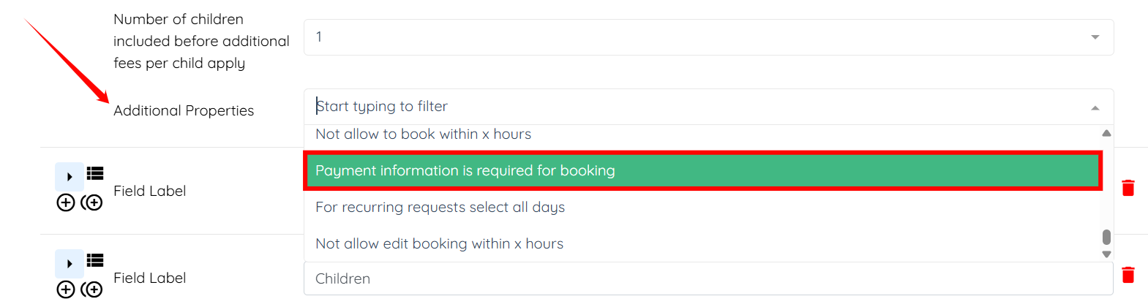
Task: Click list icon in first Field Label row
Action: tap(95, 173)
